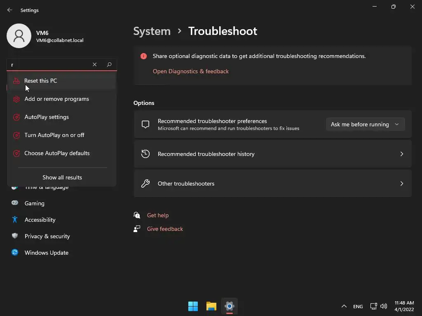Click the Turn AutoPlay on or off icon
The image size is (422, 316).
tap(16, 135)
